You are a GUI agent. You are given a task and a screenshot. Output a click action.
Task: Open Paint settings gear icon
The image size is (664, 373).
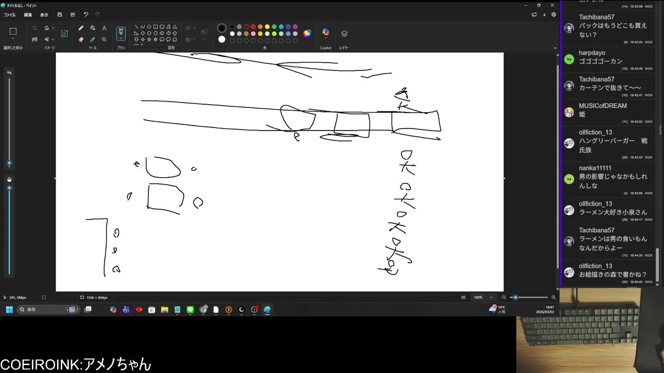554,15
